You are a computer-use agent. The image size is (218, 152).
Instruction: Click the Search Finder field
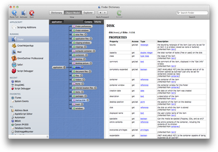tap(192, 13)
